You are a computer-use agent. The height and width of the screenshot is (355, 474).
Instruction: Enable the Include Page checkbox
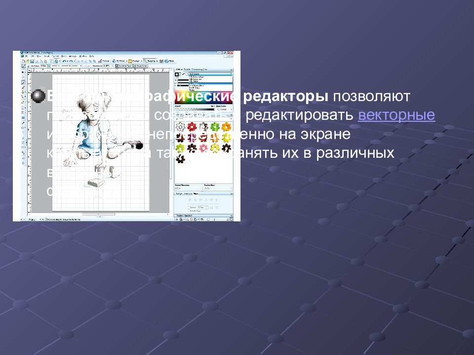point(189,211)
